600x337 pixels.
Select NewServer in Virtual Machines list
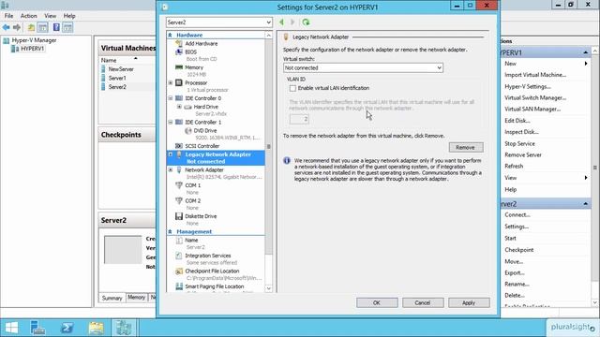(121, 69)
